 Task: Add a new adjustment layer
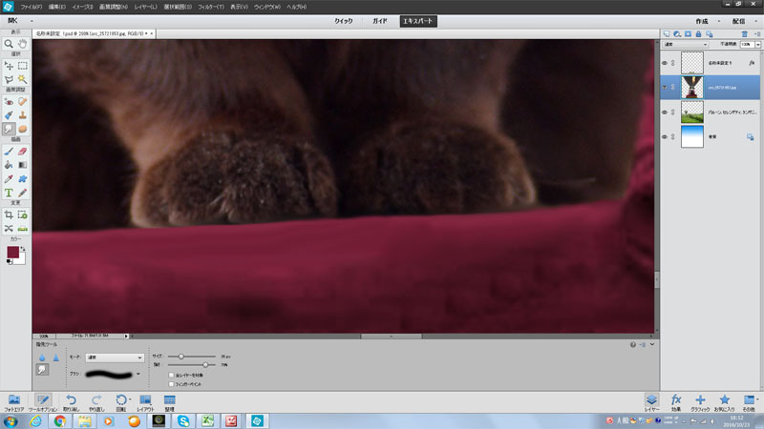pyautogui.click(x=677, y=34)
